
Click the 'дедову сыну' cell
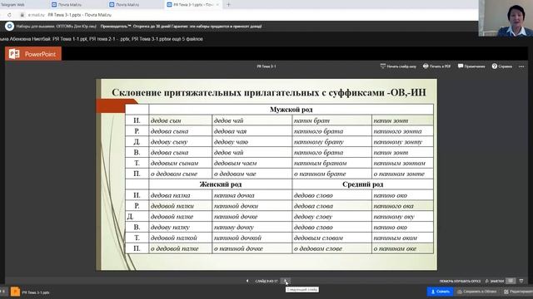point(180,142)
